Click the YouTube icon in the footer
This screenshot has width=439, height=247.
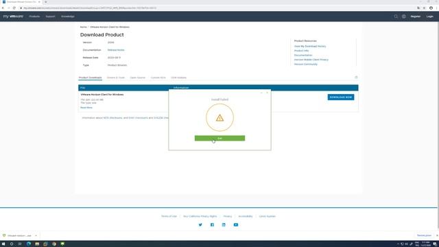point(236,224)
